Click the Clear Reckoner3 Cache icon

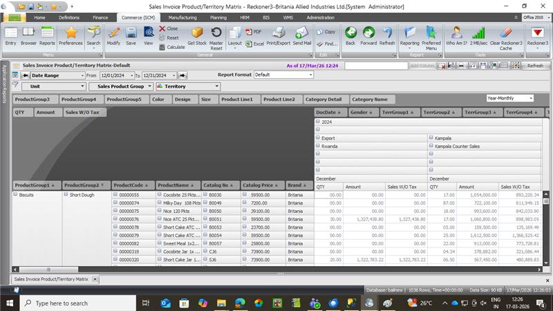click(505, 33)
